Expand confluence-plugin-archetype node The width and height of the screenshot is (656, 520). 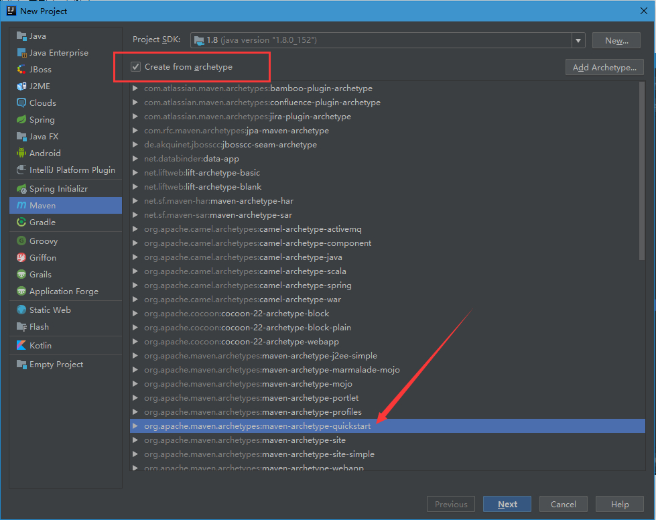(x=135, y=102)
